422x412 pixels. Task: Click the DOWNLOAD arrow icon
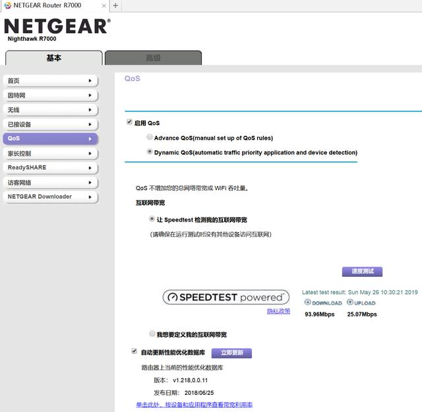(308, 302)
